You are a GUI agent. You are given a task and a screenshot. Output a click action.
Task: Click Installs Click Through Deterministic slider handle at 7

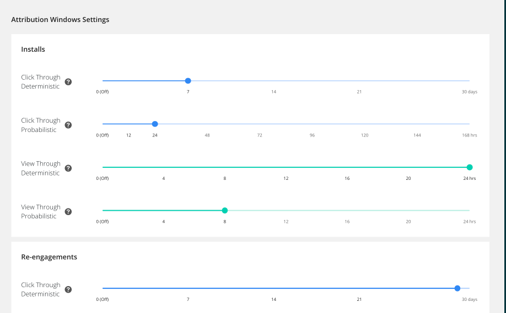[x=188, y=81]
